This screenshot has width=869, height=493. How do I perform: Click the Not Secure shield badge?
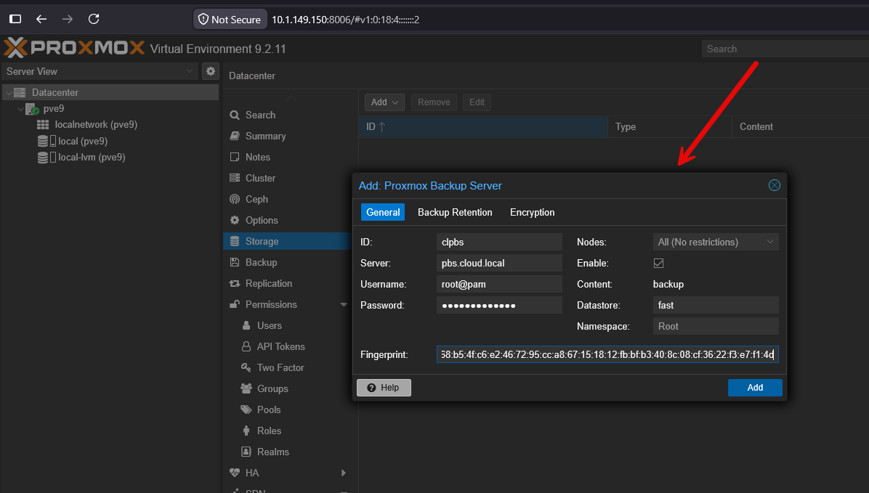coord(230,20)
